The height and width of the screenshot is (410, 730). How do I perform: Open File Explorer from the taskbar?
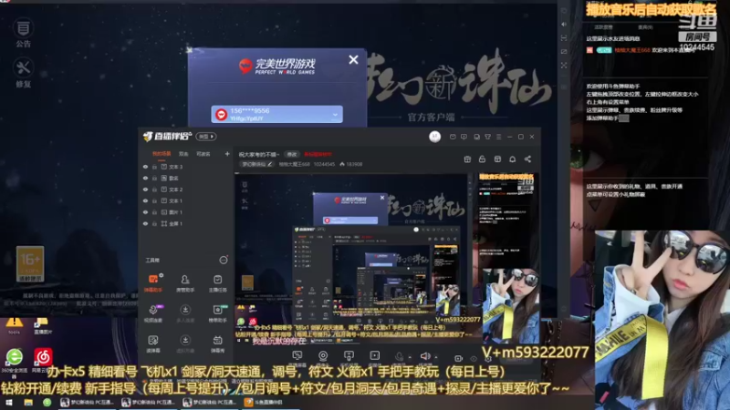coord(28,403)
